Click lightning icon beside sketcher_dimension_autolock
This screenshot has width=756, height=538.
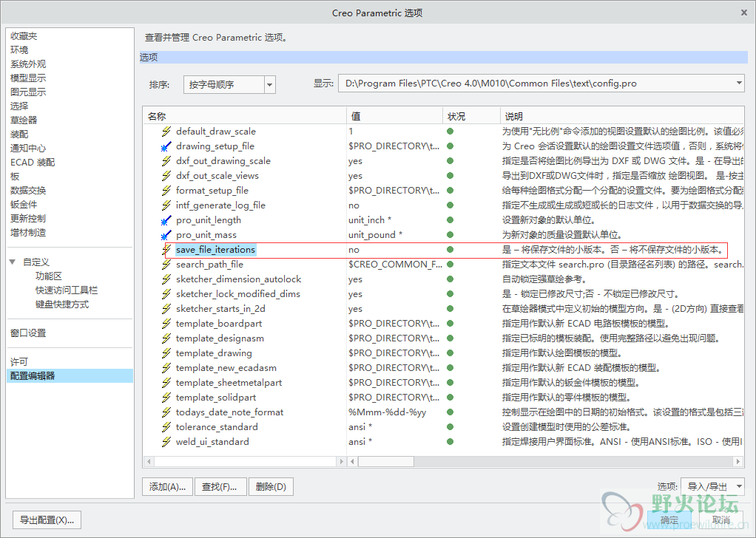click(166, 279)
